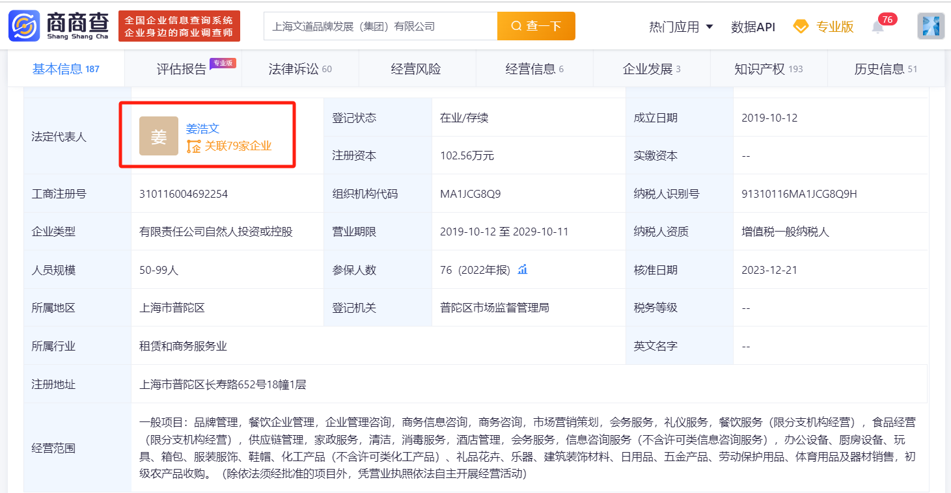Click the red banner 全国企业信息查询系统
951x493 pixels.
179,26
